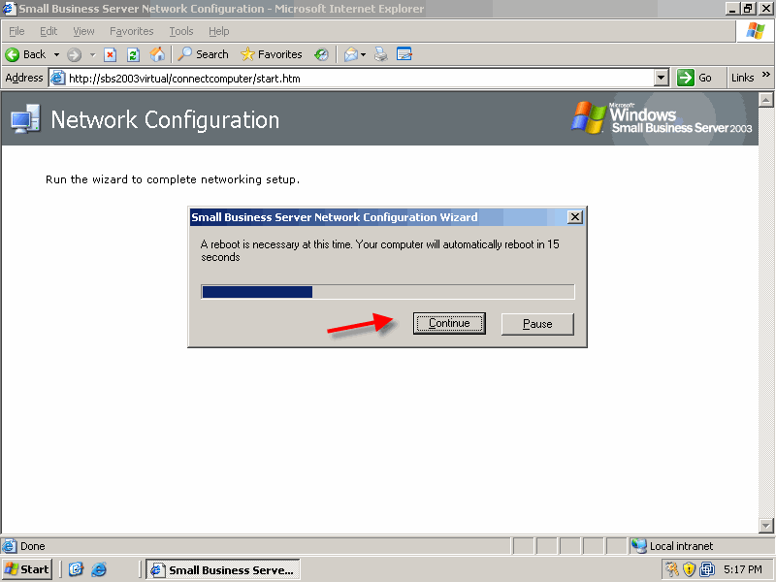Open Favorites pane from toolbar
Screen dimensions: 776x582
point(272,54)
